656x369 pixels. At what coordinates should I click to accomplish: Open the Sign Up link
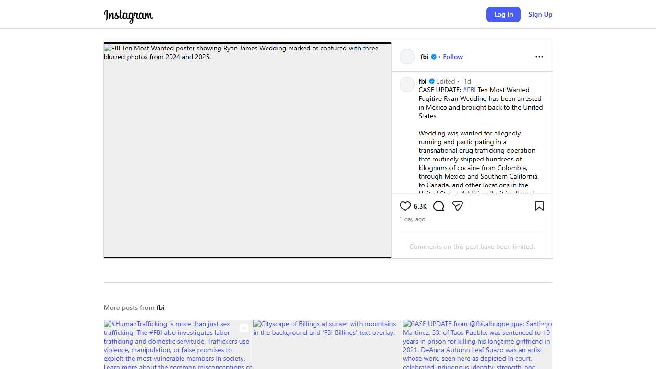(x=540, y=14)
